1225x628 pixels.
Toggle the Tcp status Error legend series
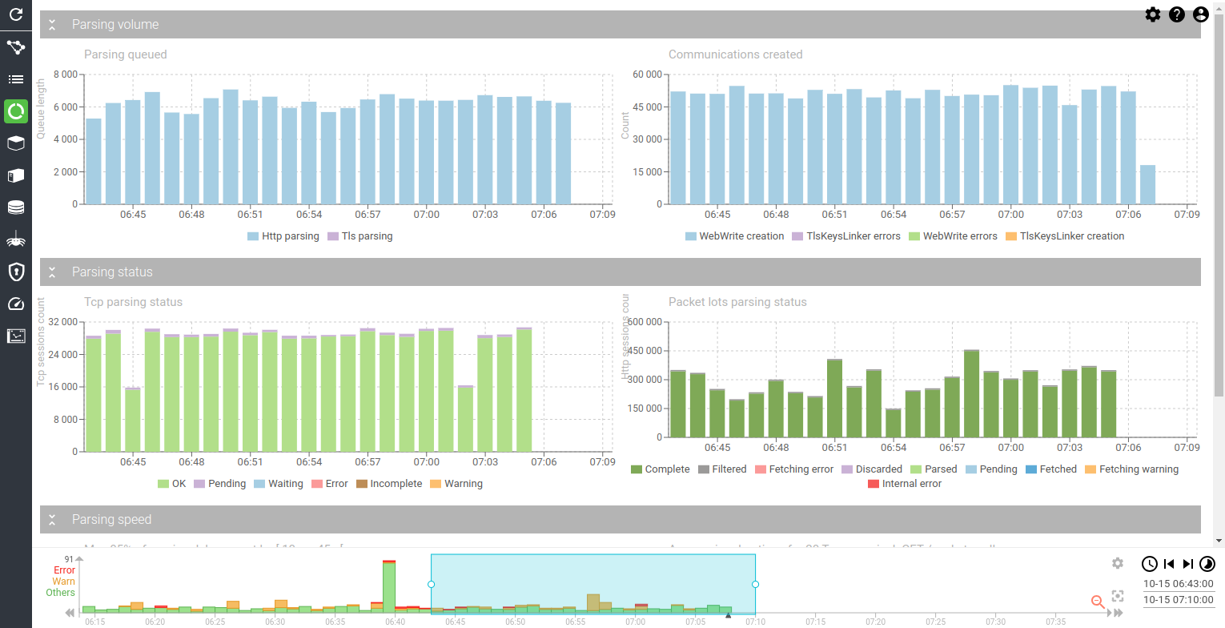click(330, 484)
